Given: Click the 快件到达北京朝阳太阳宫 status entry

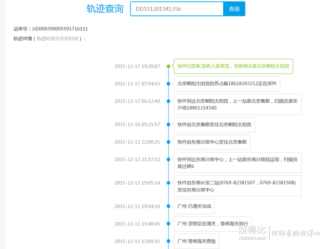Looking at the screenshot, I should (238, 104).
